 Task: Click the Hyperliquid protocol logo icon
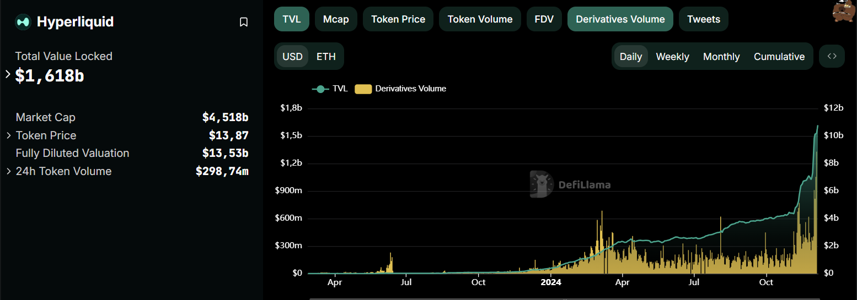coord(23,22)
